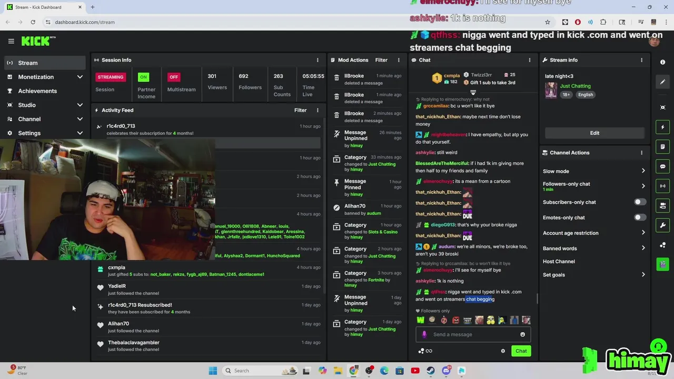The image size is (674, 379).
Task: Open Mod Actions panel options menu
Action: (399, 60)
